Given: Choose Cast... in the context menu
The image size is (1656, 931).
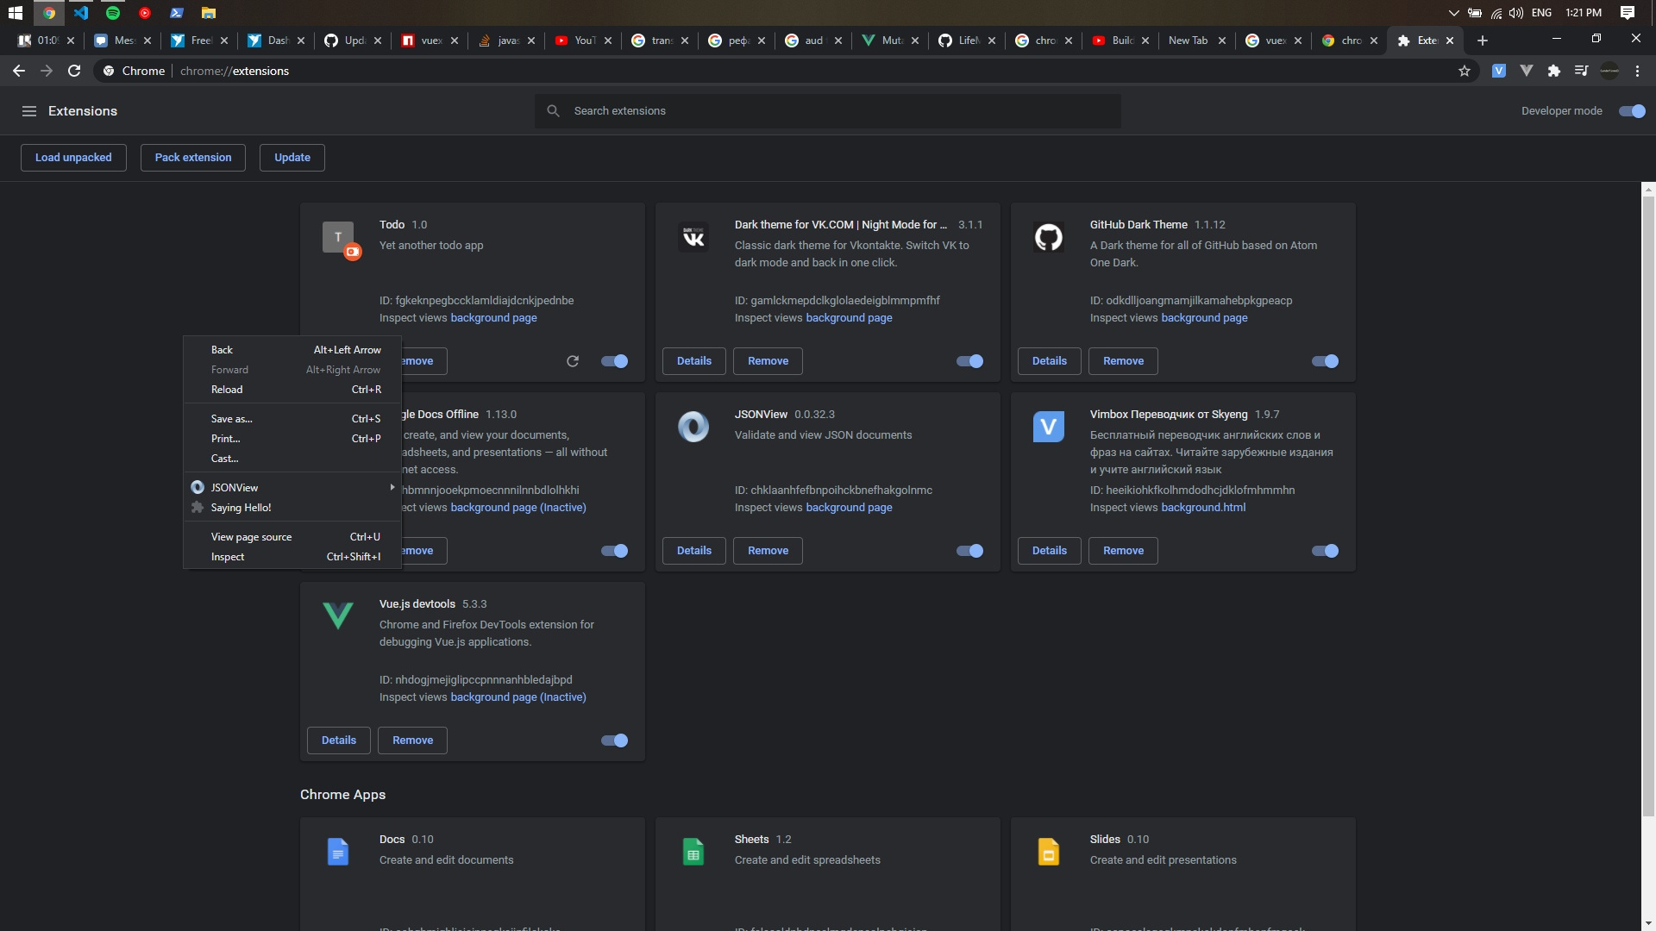Looking at the screenshot, I should [x=292, y=459].
